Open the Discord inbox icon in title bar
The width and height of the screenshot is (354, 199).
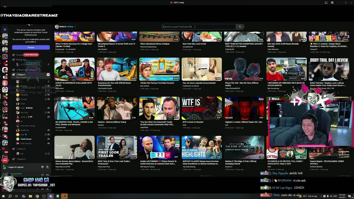click(326, 2)
